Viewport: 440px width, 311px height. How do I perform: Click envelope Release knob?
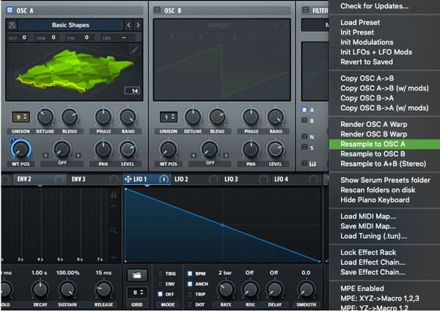pyautogui.click(x=103, y=289)
